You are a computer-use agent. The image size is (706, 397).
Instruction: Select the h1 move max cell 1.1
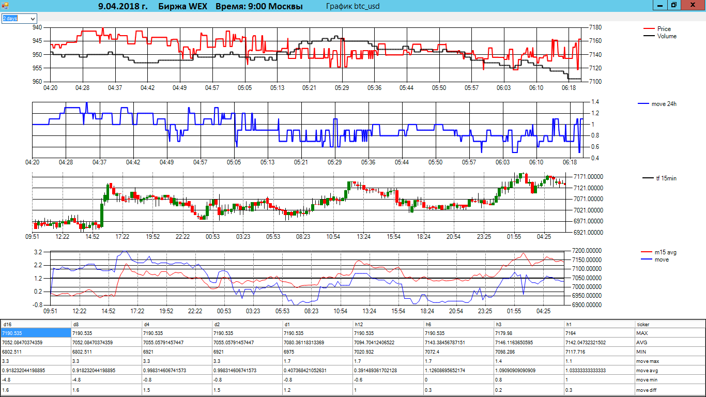tap(600, 361)
